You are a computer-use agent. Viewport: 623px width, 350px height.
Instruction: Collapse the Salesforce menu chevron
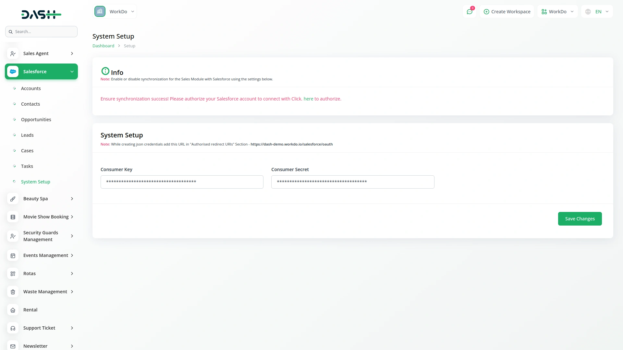pos(72,72)
